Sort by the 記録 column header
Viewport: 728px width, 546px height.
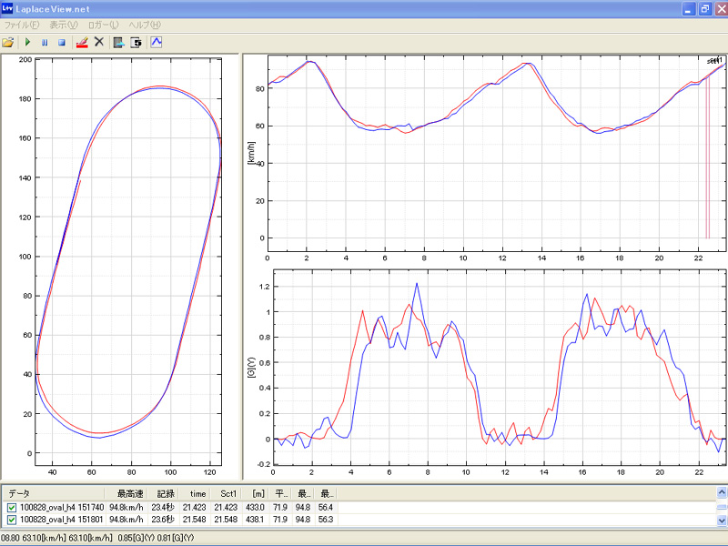point(165,493)
